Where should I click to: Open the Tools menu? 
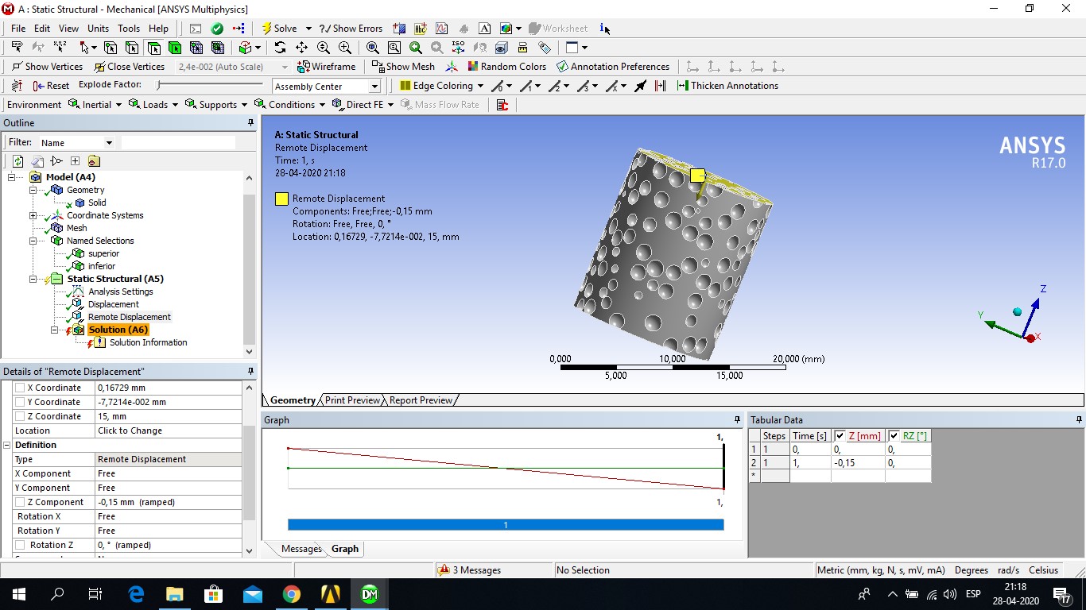click(128, 29)
